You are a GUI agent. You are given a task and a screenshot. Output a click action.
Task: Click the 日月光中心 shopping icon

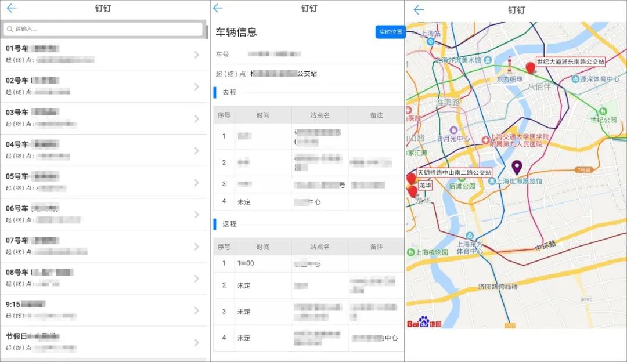[453, 131]
